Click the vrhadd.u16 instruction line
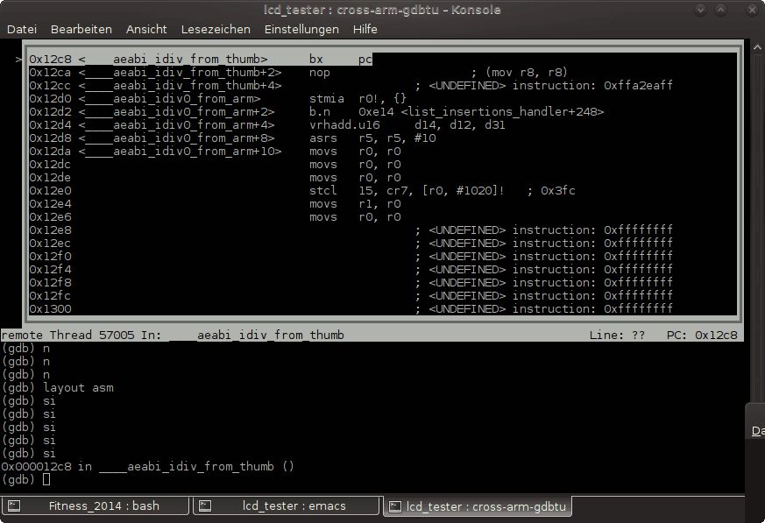Image resolution: width=765 pixels, height=523 pixels. point(267,125)
